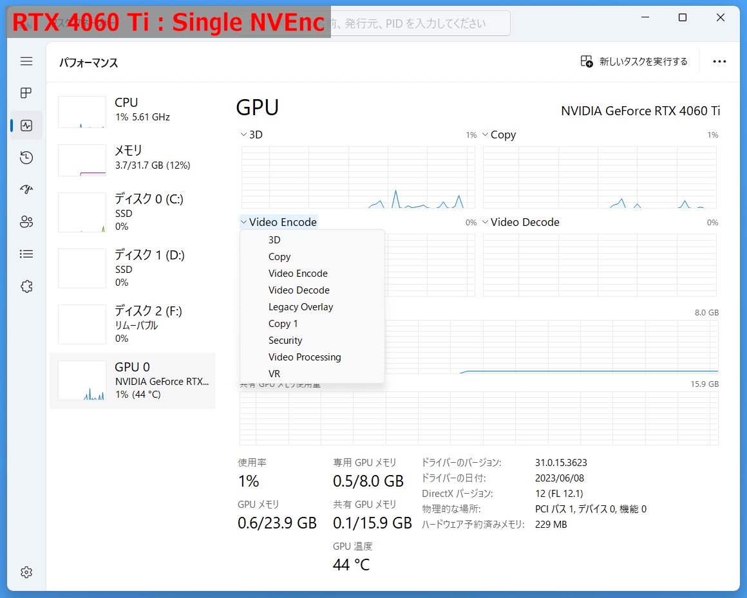Click DirectX value 12 (FL 12.1)
The width and height of the screenshot is (747, 598).
559,494
